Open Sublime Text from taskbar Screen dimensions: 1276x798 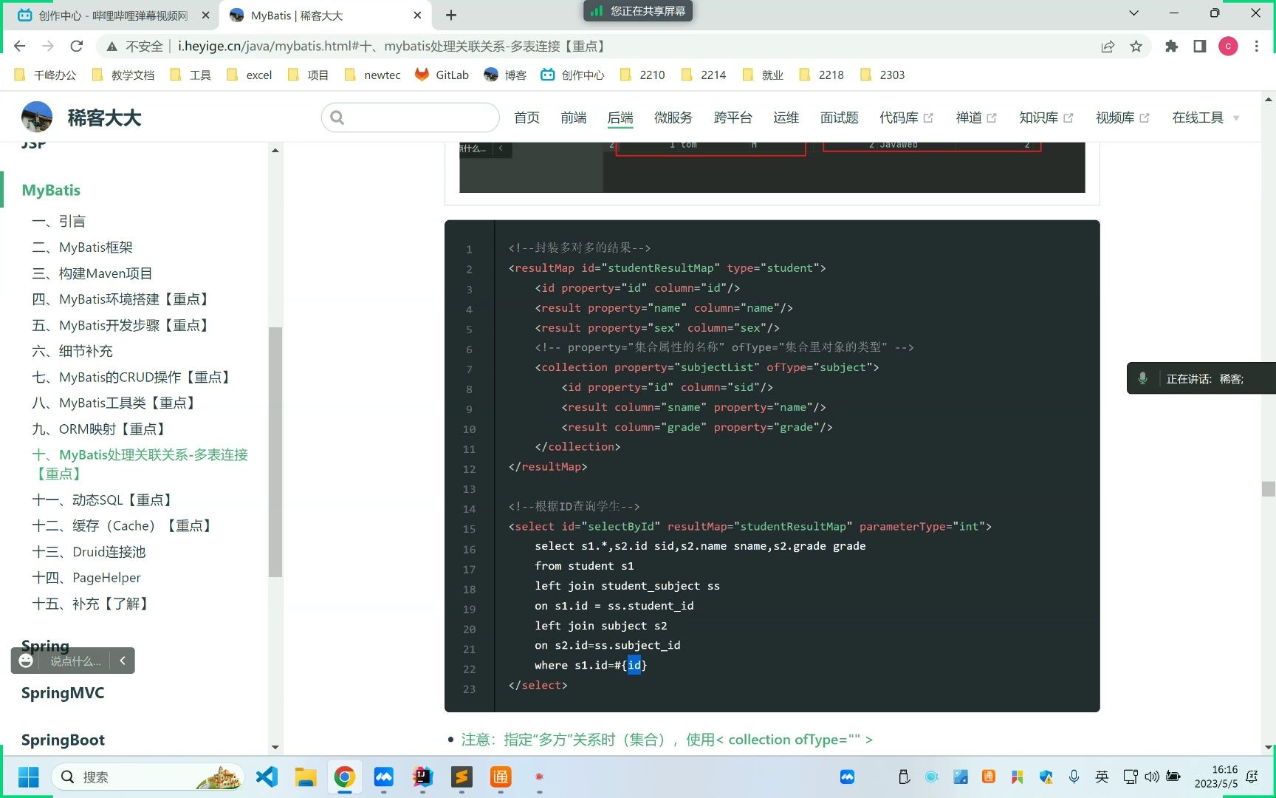tap(462, 777)
